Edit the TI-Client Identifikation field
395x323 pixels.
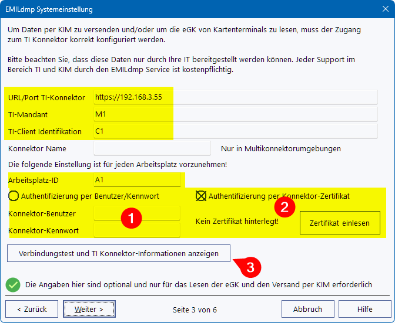(235, 131)
